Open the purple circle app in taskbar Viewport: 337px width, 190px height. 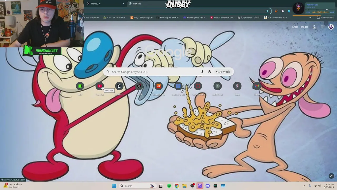tap(200, 186)
